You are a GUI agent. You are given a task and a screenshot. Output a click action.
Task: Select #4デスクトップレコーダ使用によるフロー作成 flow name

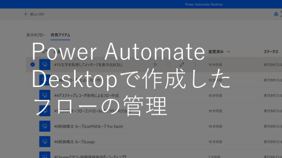click(87, 96)
